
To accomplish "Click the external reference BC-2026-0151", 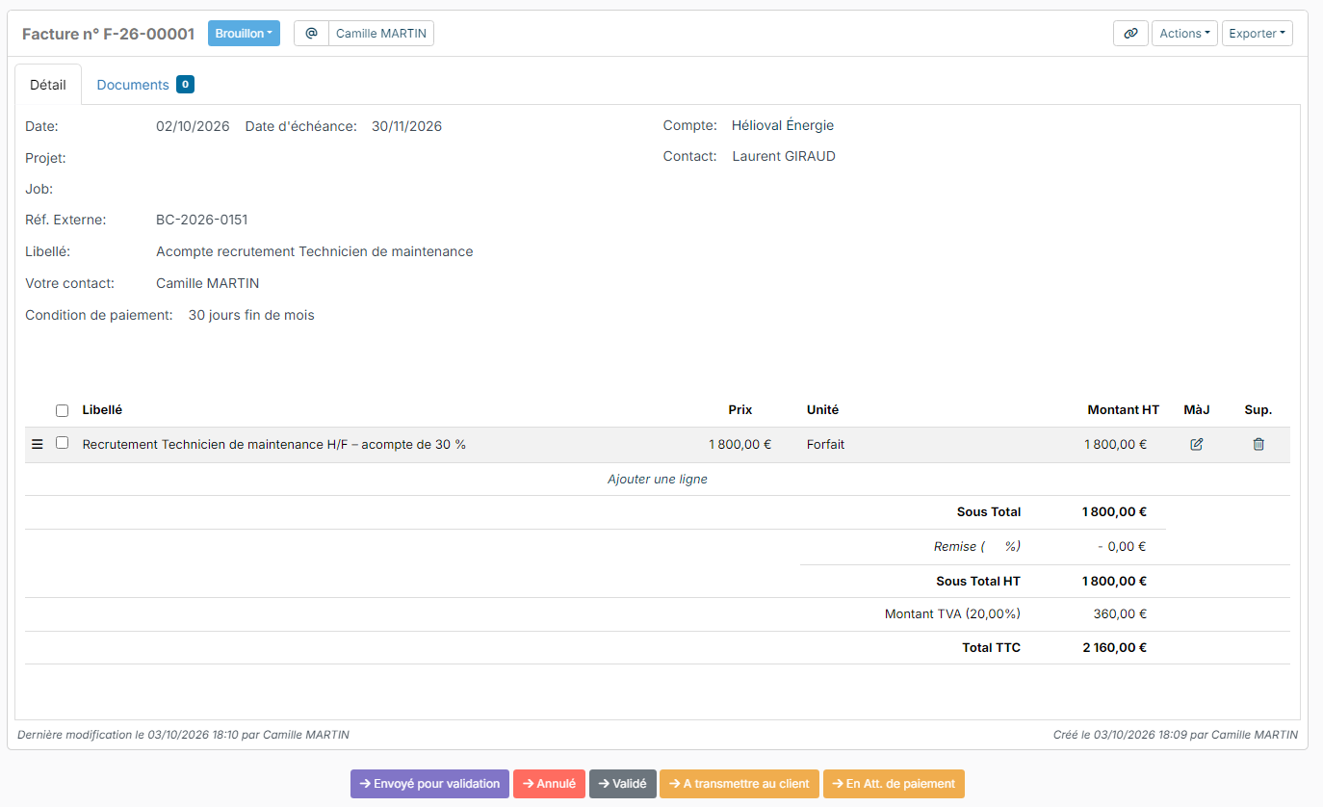I will (202, 220).
